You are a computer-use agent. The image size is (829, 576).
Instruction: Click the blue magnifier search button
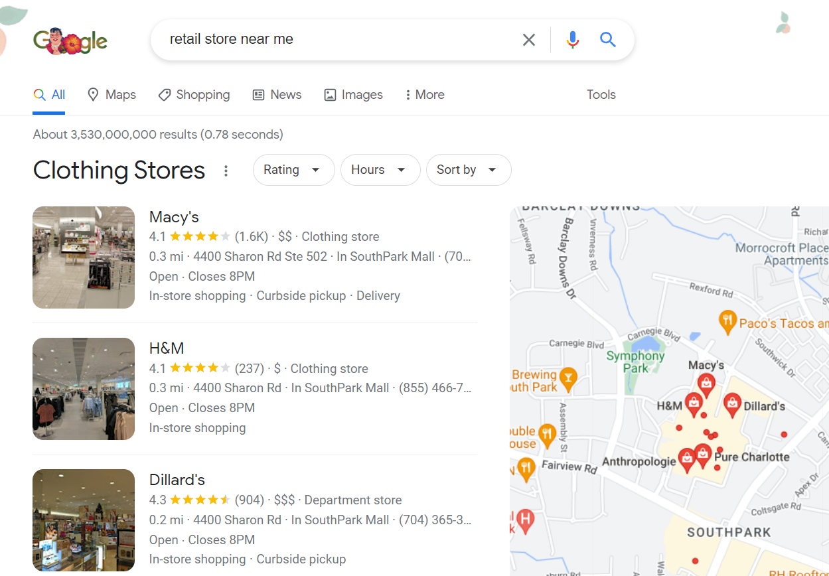[x=608, y=40]
